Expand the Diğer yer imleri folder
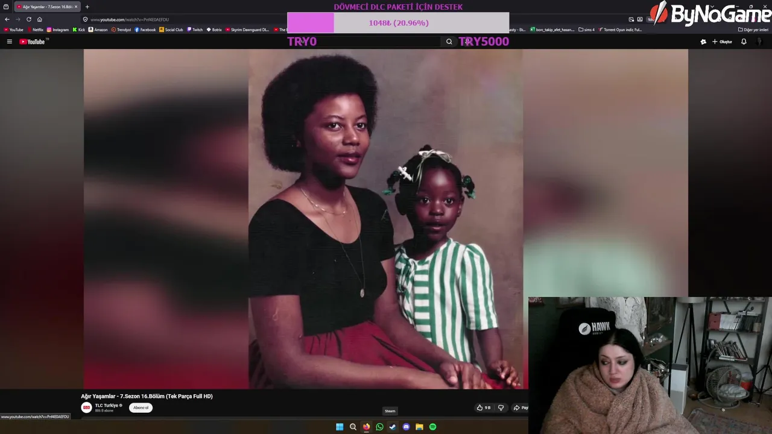 coord(753,30)
